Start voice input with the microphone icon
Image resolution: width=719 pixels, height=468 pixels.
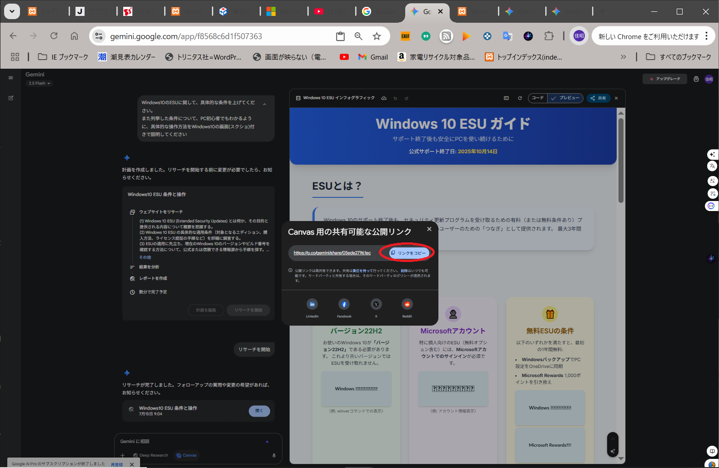(274, 455)
